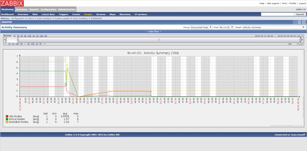Click the start date 2015-03-21 09:04

[264, 36]
